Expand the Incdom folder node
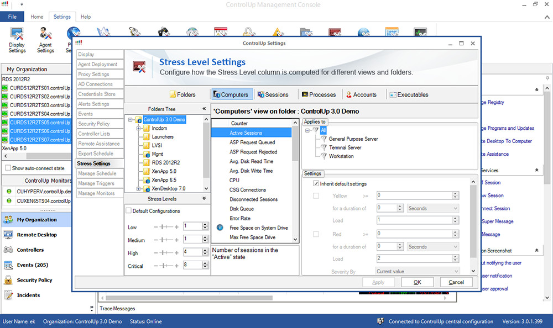 (x=139, y=128)
